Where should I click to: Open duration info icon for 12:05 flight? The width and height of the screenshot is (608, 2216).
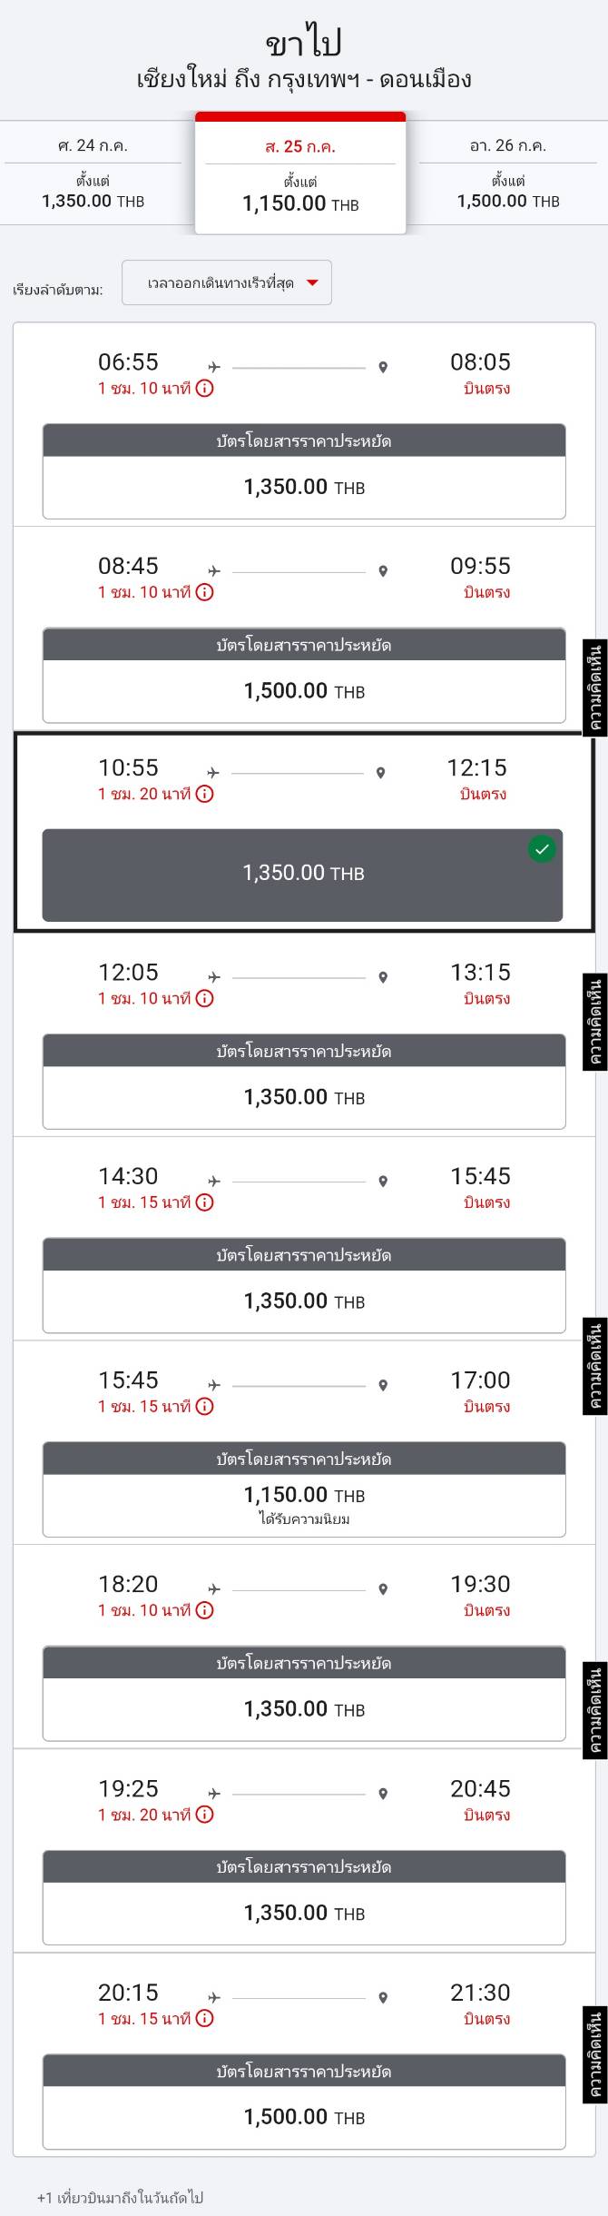(x=205, y=998)
